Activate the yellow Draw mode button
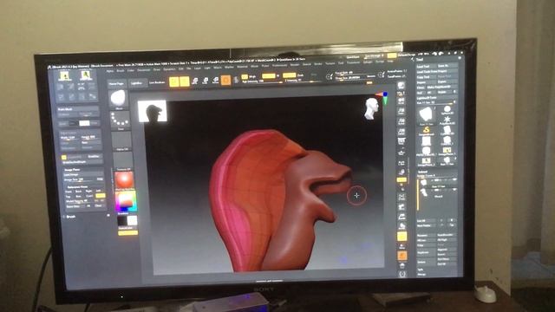 click(x=184, y=81)
